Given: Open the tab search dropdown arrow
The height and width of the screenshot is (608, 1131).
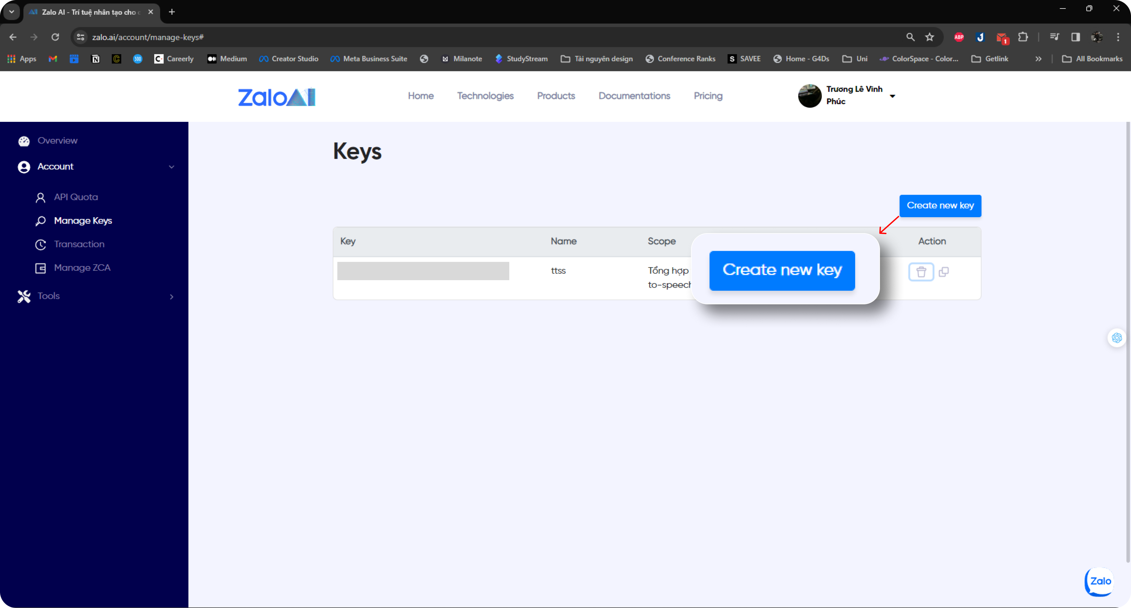Looking at the screenshot, I should point(12,12).
